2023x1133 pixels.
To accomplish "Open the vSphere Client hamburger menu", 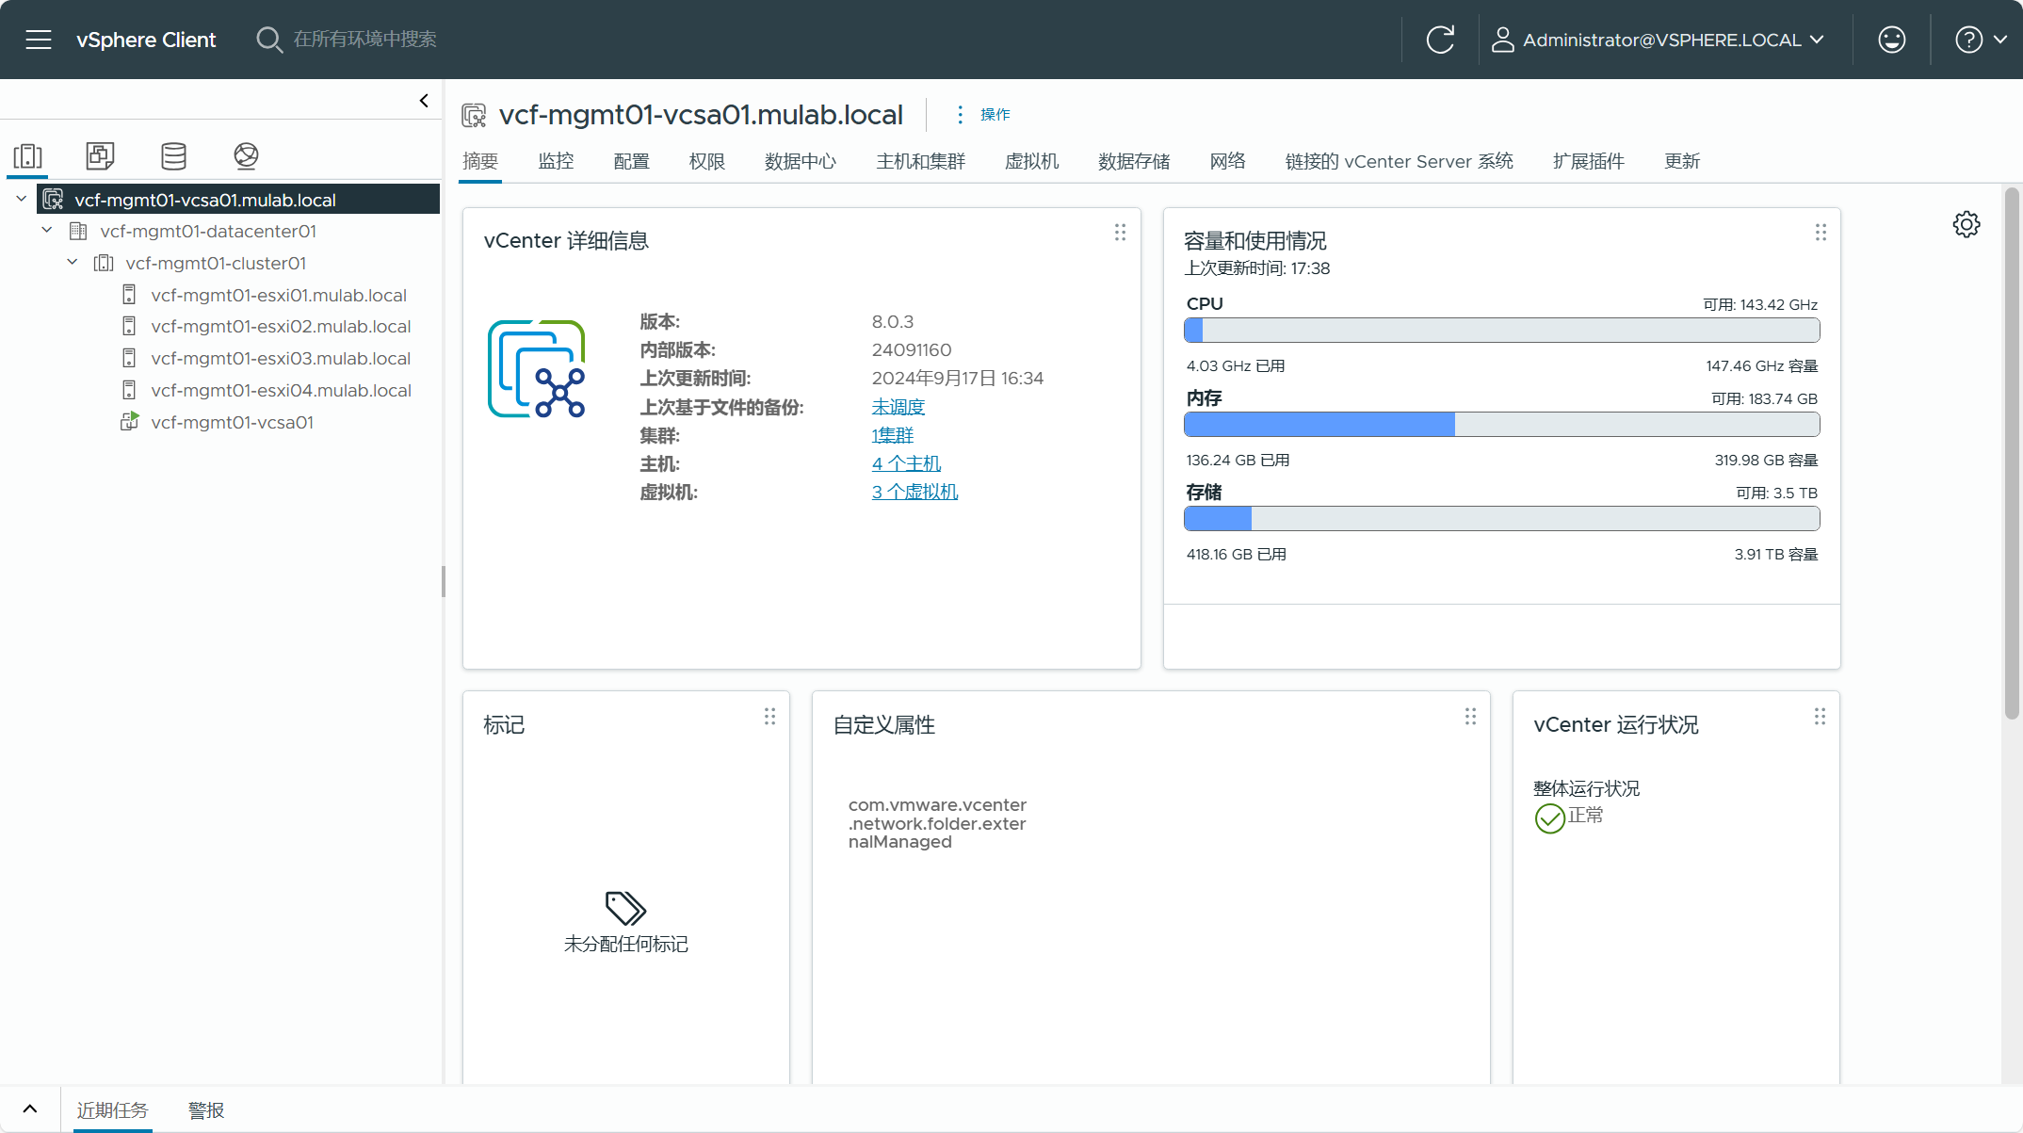I will coord(39,39).
